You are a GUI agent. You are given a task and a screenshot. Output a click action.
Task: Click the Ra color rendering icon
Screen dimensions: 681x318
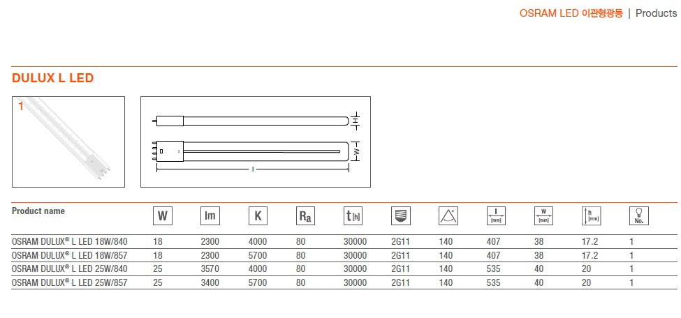(305, 216)
